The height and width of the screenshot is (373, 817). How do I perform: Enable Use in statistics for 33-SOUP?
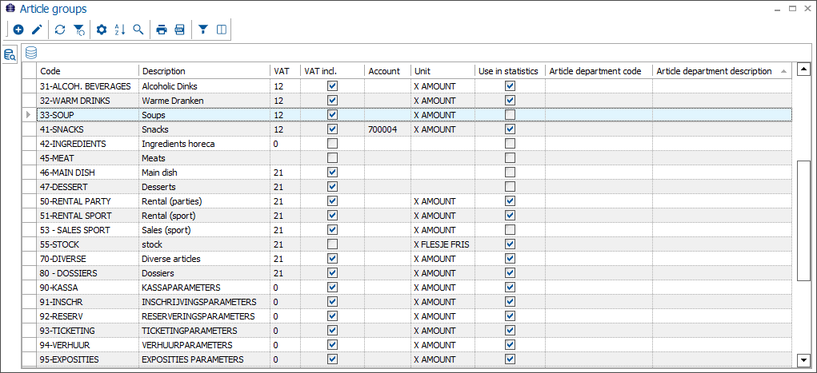(x=510, y=115)
